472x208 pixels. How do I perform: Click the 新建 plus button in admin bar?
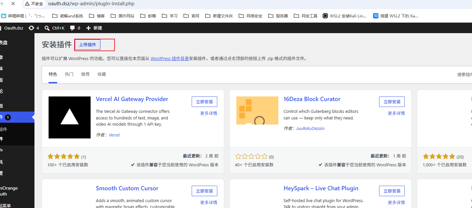[94, 28]
